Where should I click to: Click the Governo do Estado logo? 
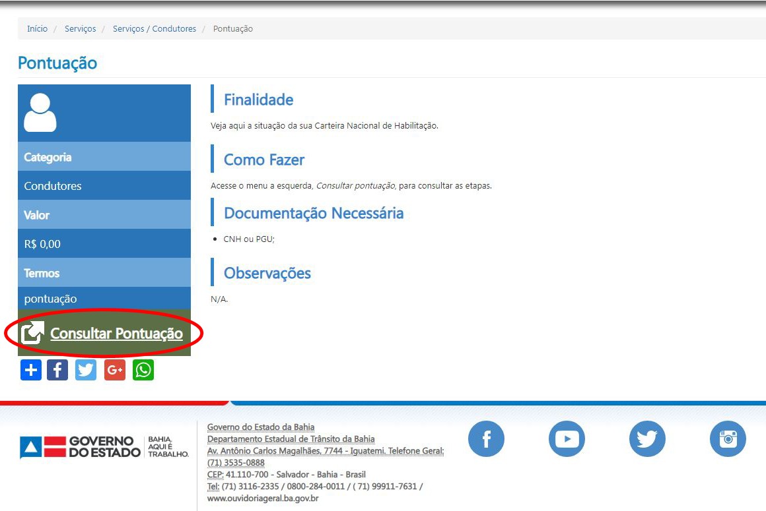[x=80, y=446]
